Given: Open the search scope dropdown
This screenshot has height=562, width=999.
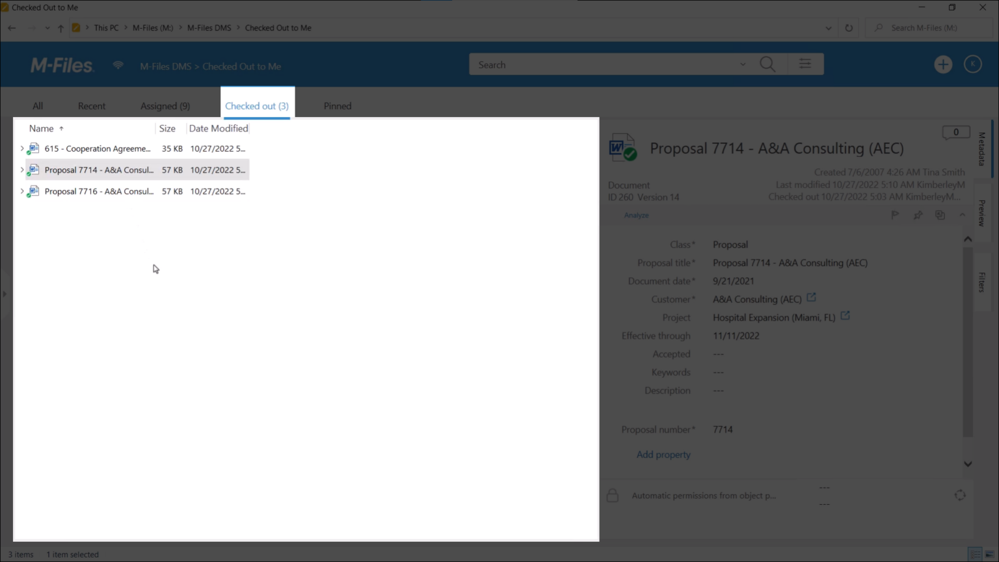Looking at the screenshot, I should (x=743, y=64).
